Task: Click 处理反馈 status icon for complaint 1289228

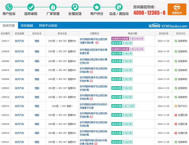Action: pyautogui.click(x=176, y=124)
